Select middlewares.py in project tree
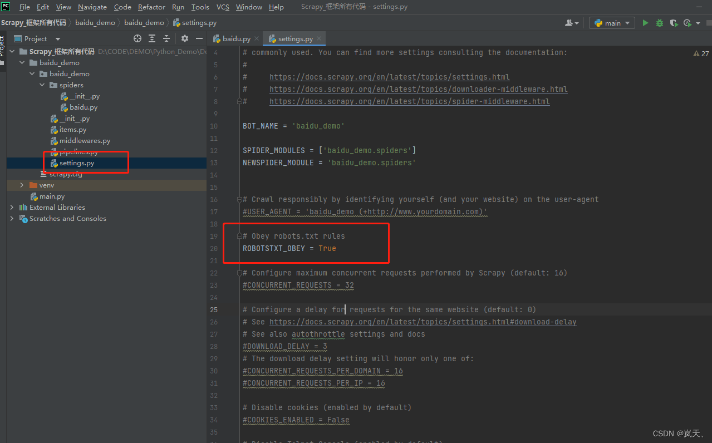The width and height of the screenshot is (712, 443). (85, 140)
